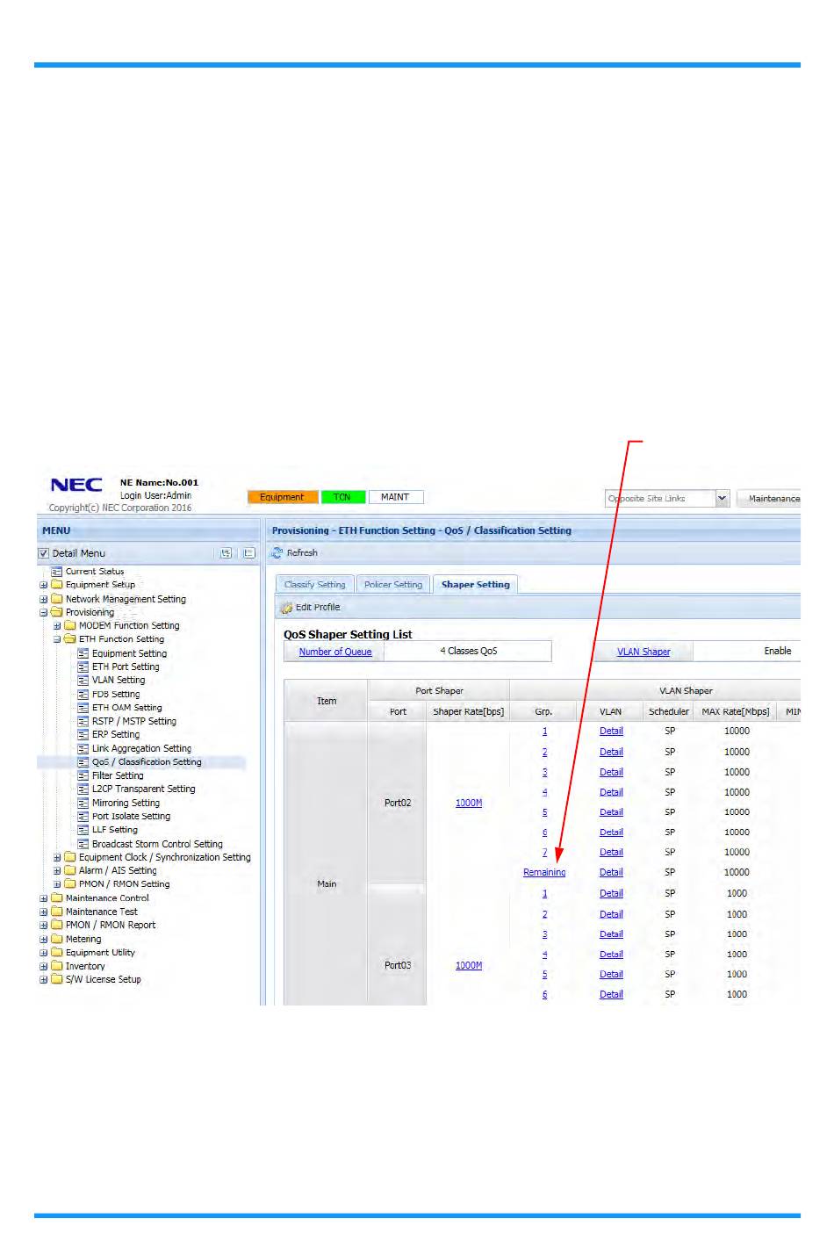Expand the S/W License Setup node
This screenshot has width=834, height=1247.
[44, 980]
